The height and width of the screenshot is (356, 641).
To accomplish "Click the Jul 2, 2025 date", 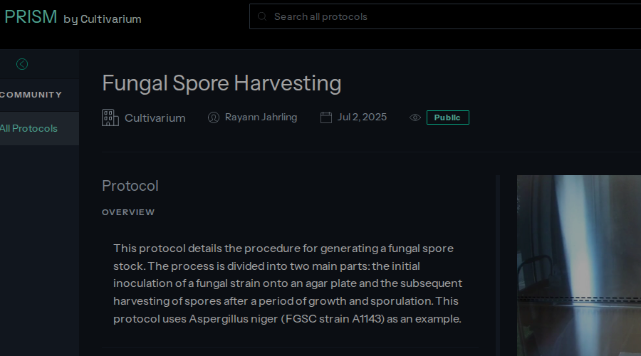I will point(362,117).
